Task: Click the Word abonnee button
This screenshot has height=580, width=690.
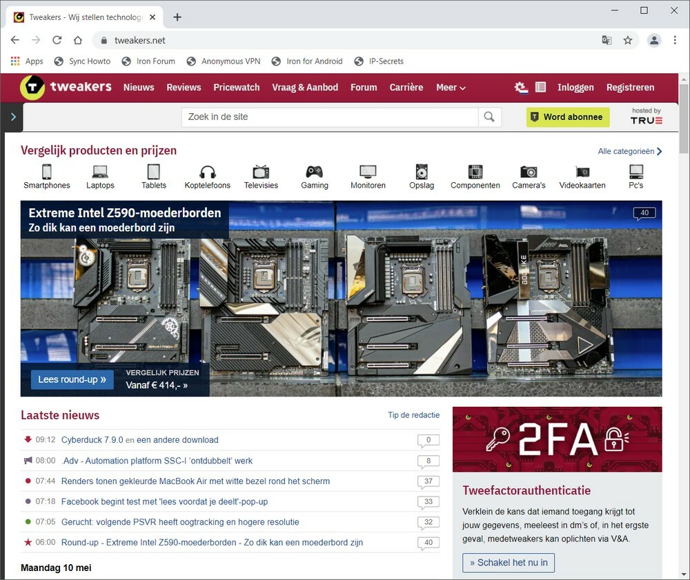Action: point(568,117)
